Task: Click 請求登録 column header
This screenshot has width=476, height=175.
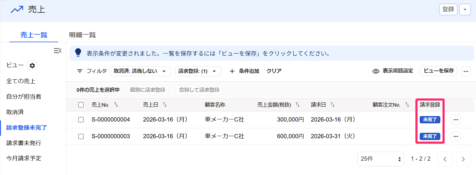Action: [x=430, y=105]
